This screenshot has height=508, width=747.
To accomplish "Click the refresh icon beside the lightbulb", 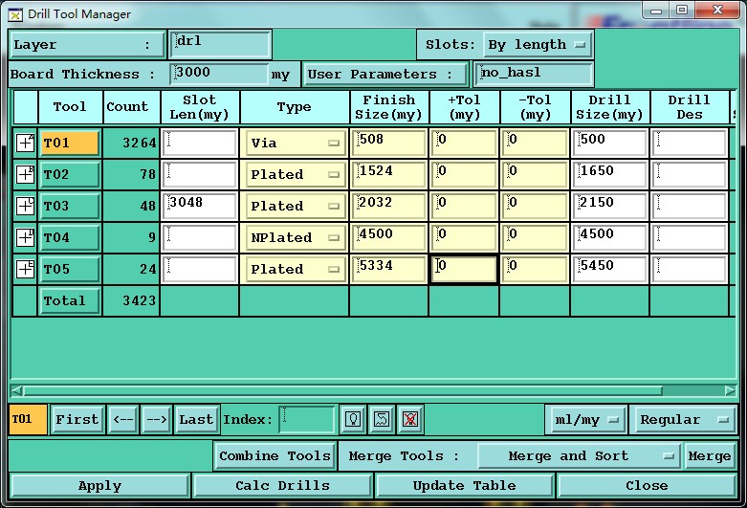I will coord(382,419).
